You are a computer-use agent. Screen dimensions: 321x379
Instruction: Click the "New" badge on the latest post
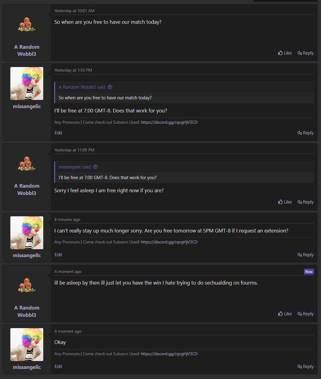(x=309, y=271)
